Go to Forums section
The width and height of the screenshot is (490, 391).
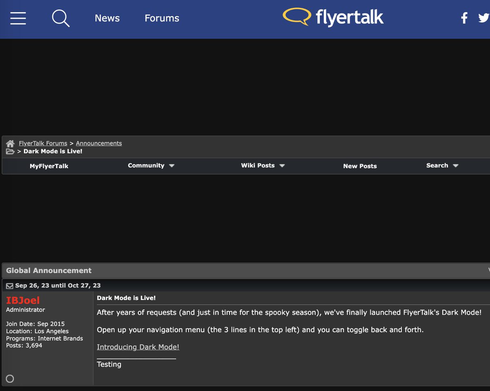(x=162, y=18)
